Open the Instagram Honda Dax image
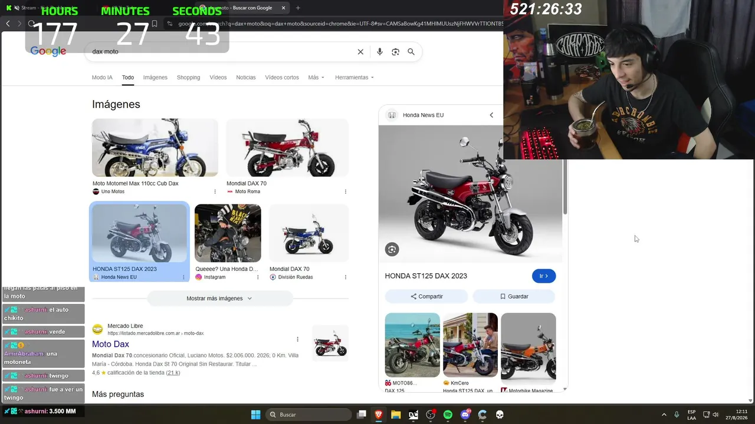755x424 pixels. point(228,233)
